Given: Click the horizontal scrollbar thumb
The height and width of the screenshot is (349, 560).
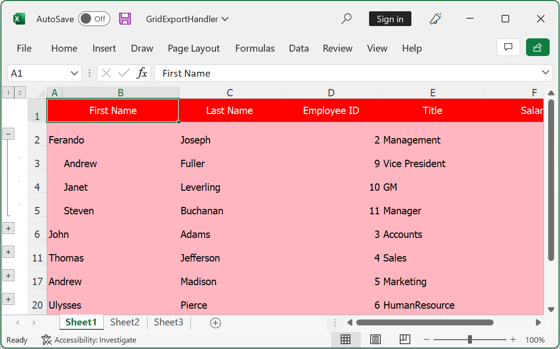Looking at the screenshot, I should [425, 322].
